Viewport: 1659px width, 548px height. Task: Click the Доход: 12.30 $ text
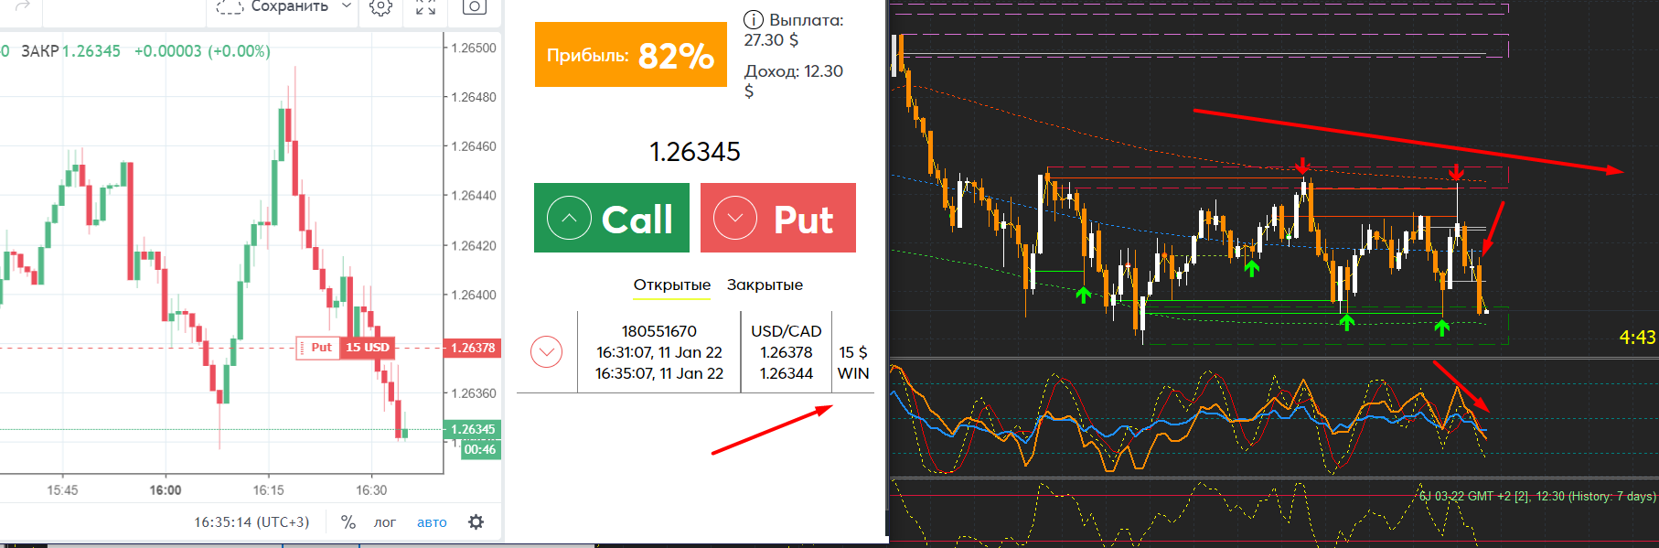(794, 81)
